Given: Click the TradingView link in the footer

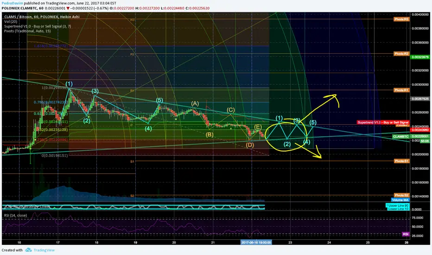Looking at the screenshot, I should coord(44,250).
